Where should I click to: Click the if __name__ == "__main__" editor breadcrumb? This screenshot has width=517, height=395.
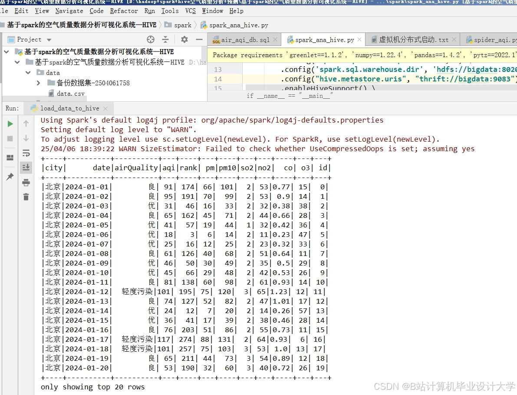click(290, 96)
